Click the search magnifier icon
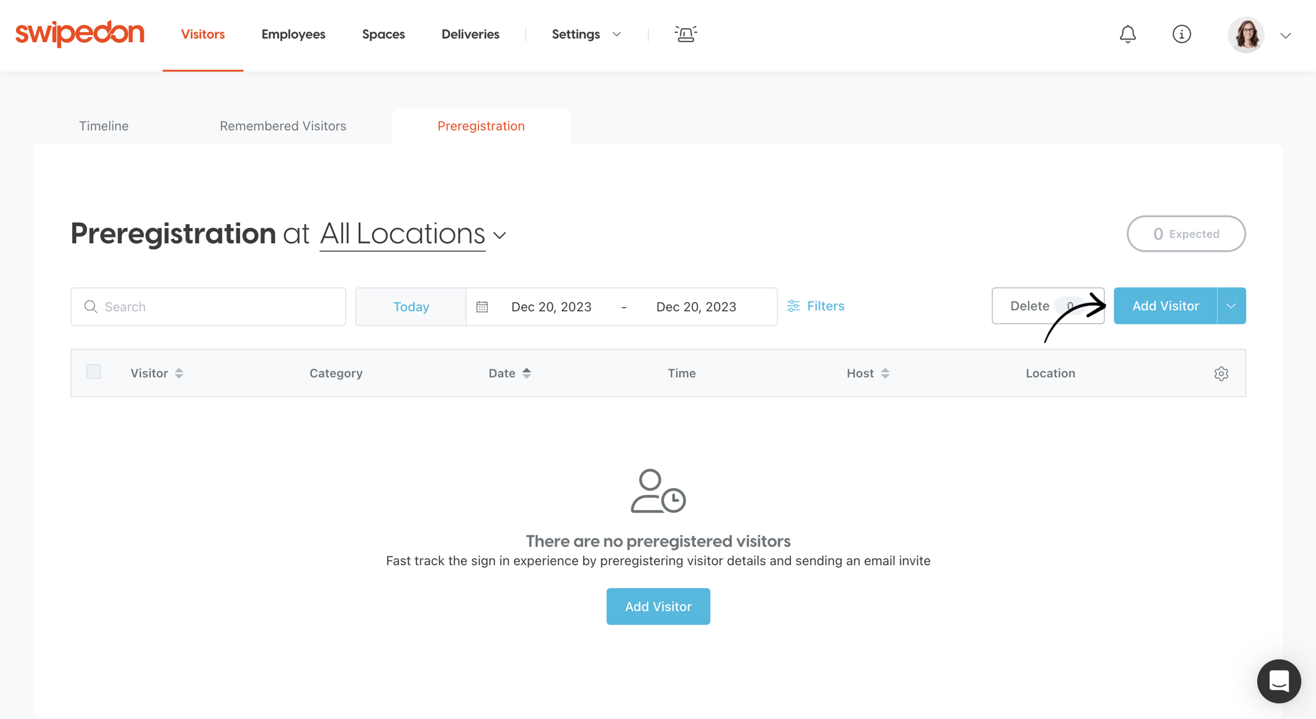The height and width of the screenshot is (719, 1316). coord(91,307)
